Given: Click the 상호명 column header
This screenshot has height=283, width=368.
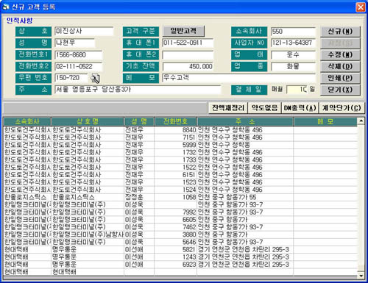Looking at the screenshot, I should [x=88, y=121].
